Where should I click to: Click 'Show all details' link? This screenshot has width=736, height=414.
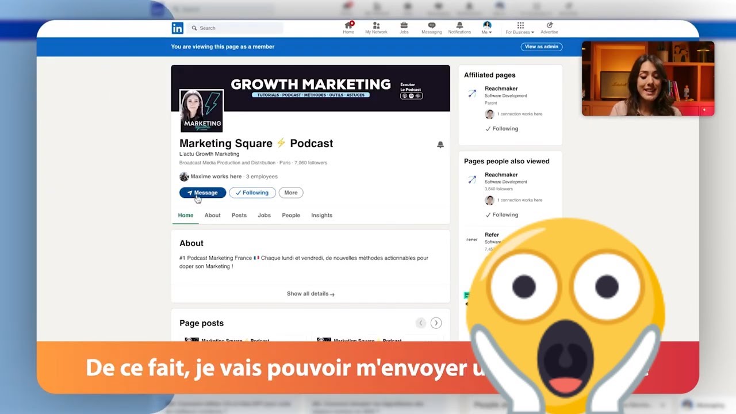pyautogui.click(x=310, y=294)
